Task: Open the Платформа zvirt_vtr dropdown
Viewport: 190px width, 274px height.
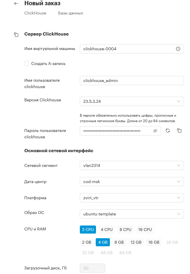Action: click(132, 198)
